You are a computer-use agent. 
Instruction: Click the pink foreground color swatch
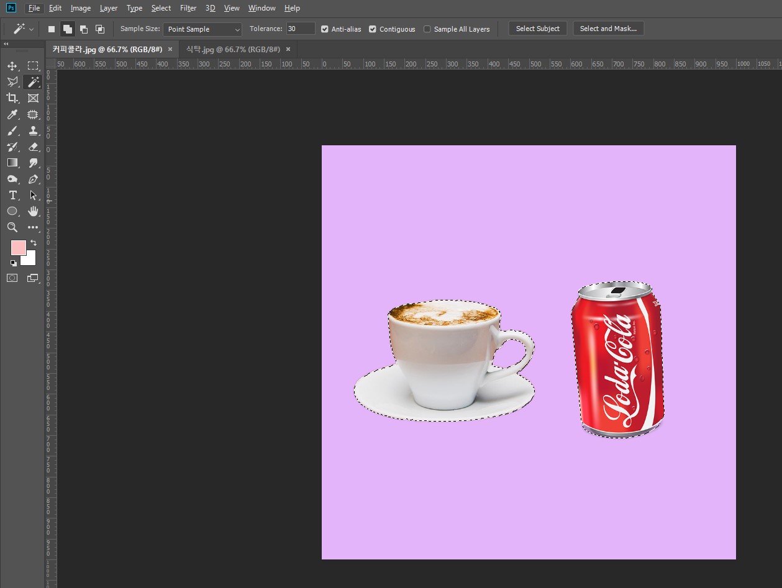[x=18, y=248]
